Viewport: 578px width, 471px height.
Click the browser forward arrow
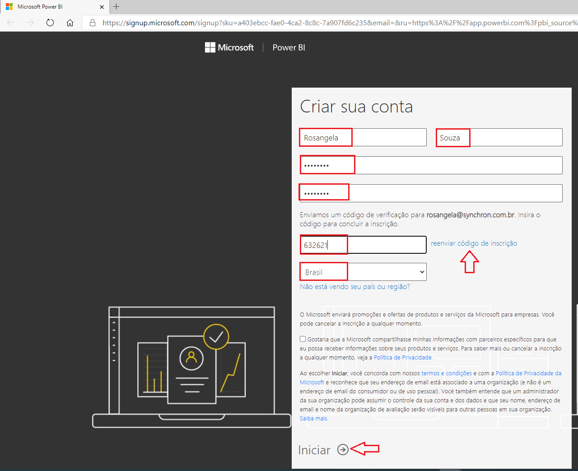[x=30, y=23]
